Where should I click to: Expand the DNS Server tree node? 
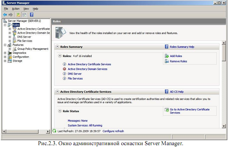(10, 37)
